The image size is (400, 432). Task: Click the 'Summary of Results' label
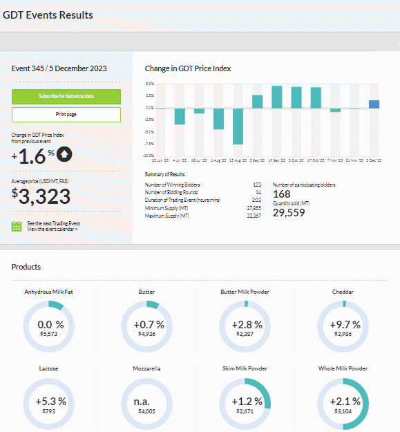point(164,174)
